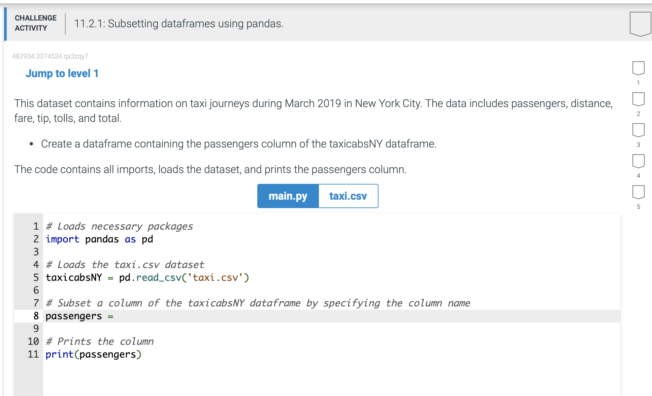The image size is (652, 396).
Task: Click the pd.read_csv line of code
Action: [x=148, y=277]
